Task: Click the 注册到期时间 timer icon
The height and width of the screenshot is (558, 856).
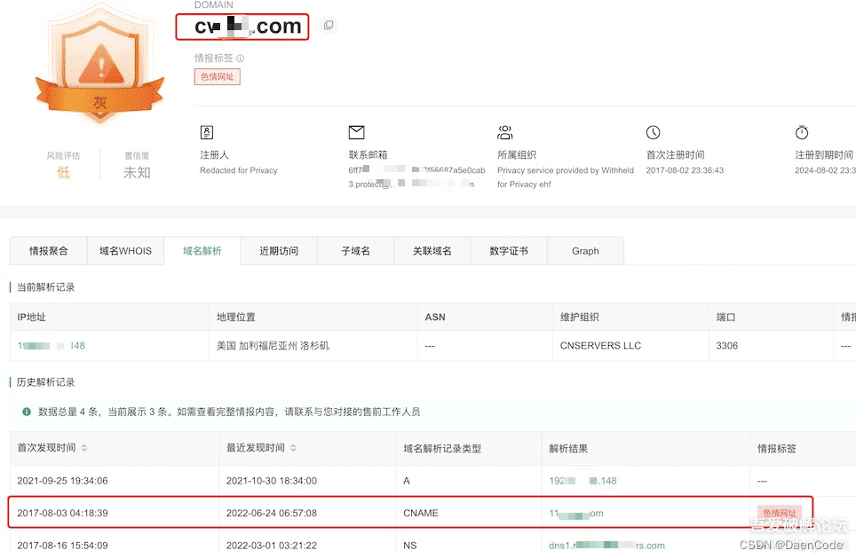Action: pos(802,132)
